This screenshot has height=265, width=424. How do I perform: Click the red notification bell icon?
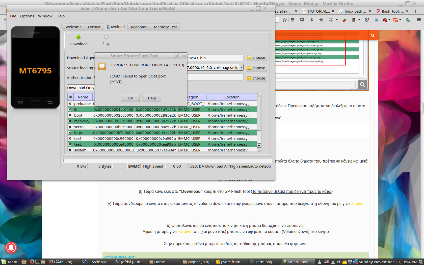11,247
